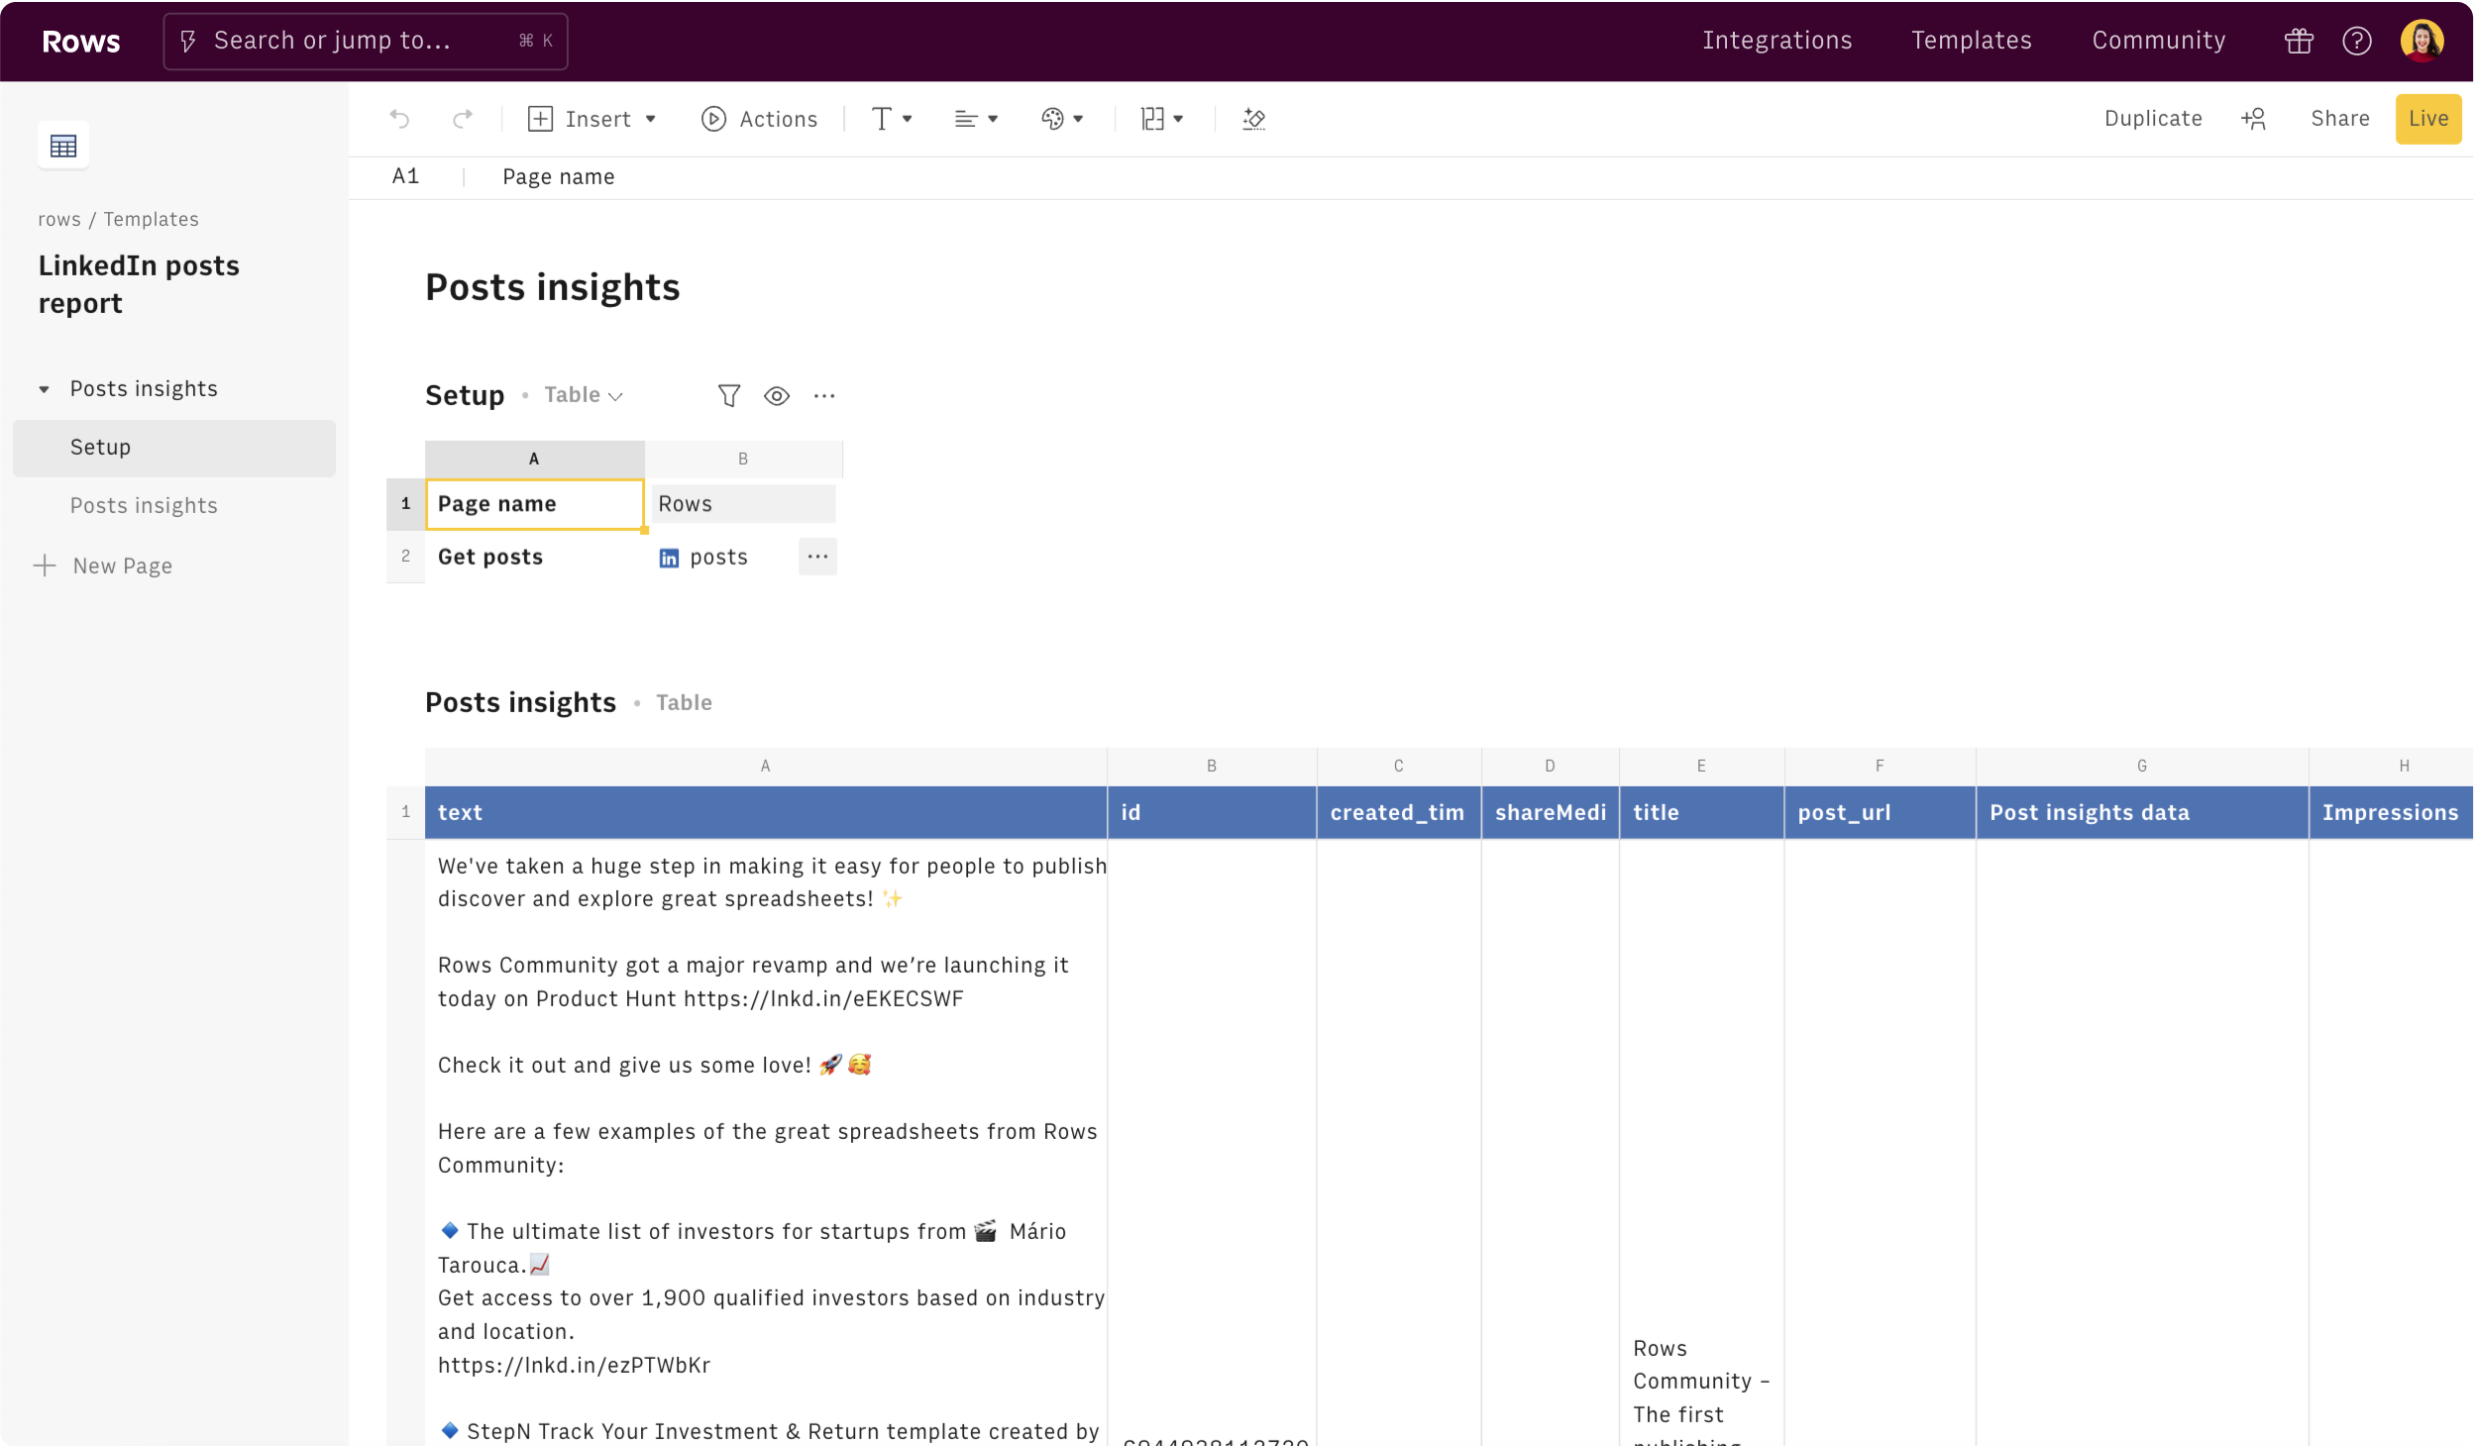Image resolution: width=2474 pixels, height=1446 pixels.
Task: Click the undo arrow icon
Action: 399,119
